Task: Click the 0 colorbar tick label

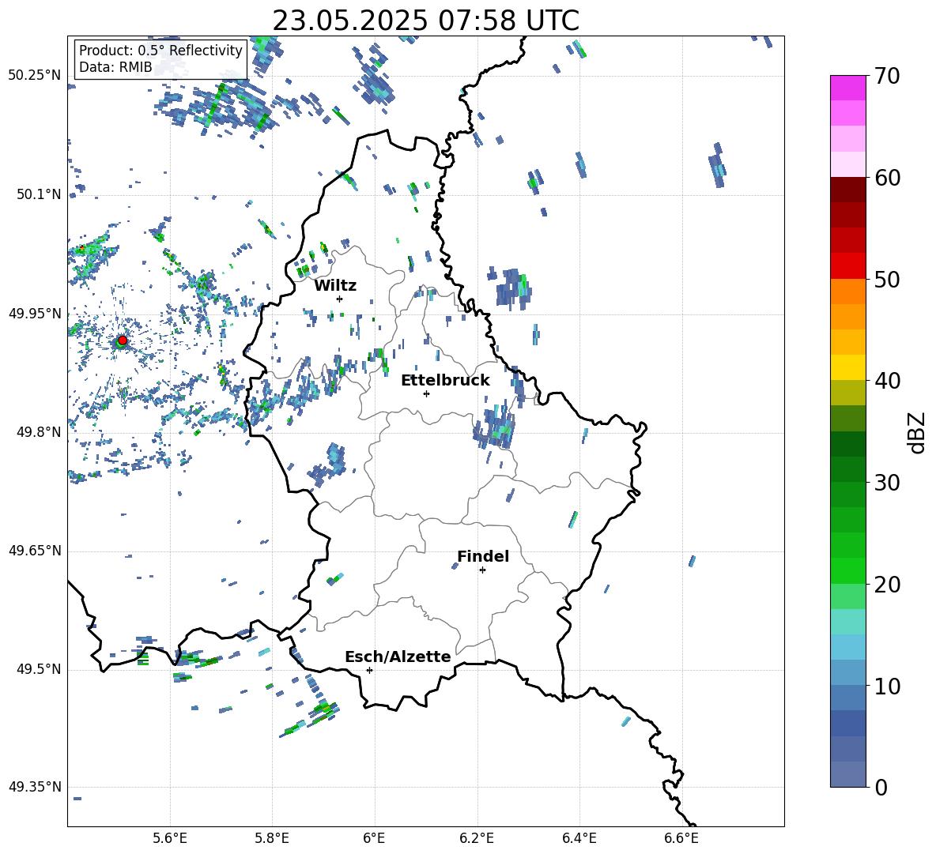Action: (881, 788)
